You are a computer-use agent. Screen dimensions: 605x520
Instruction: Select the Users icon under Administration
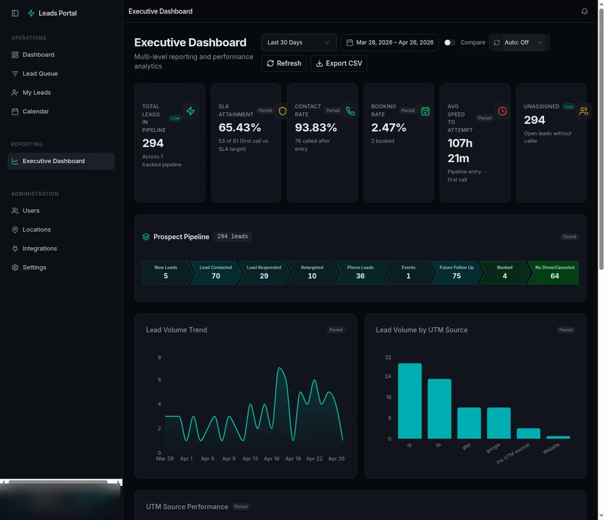click(x=15, y=211)
